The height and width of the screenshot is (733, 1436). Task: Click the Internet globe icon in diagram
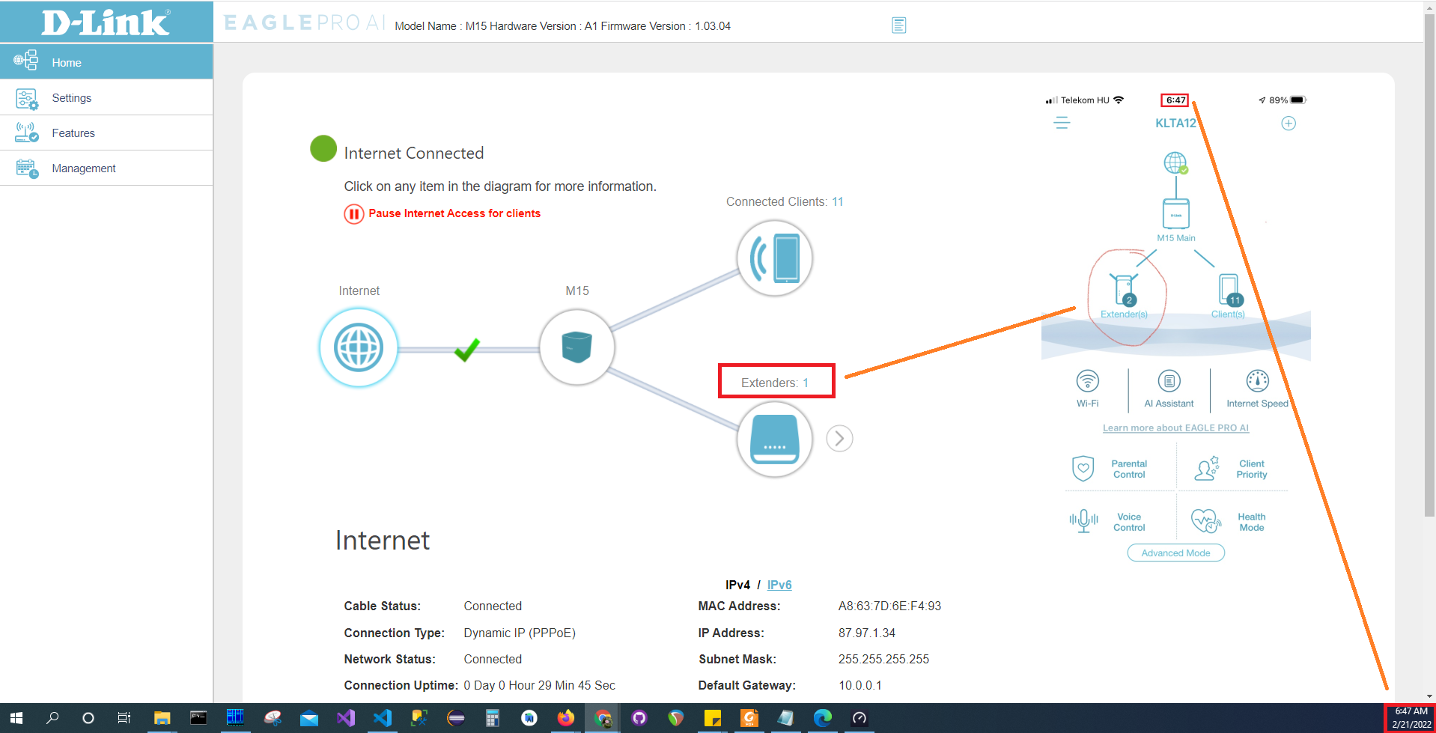click(359, 347)
